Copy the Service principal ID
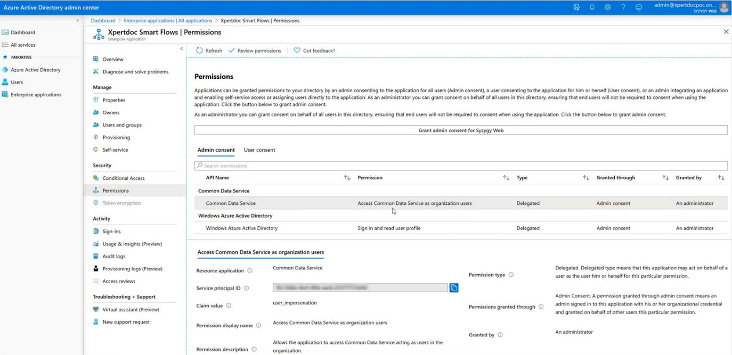Screen dimensions: 732x355 tap(454, 287)
